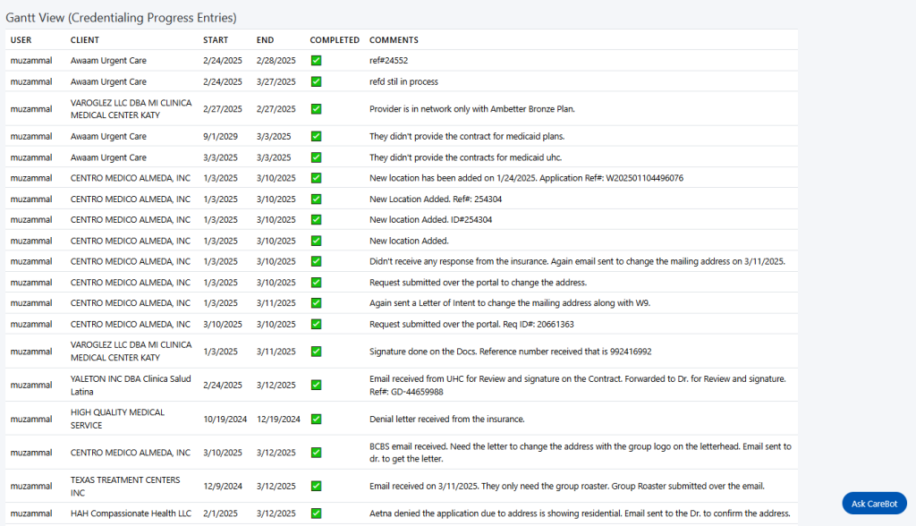The height and width of the screenshot is (526, 916).
Task: Sort by the START column header
Action: 216,39
